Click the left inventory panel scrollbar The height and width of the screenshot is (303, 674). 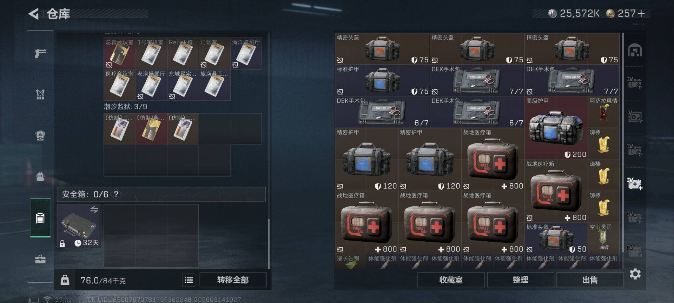tap(269, 243)
